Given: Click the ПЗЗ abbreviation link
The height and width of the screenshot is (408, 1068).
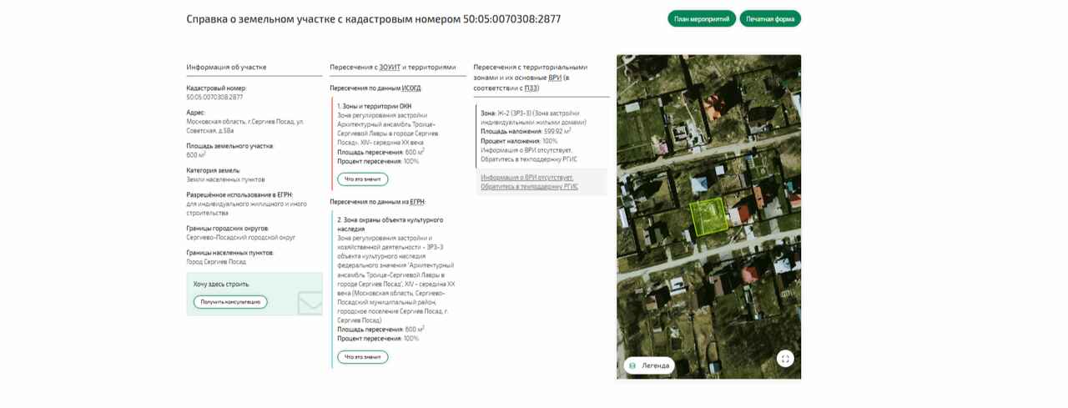Looking at the screenshot, I should pyautogui.click(x=531, y=88).
